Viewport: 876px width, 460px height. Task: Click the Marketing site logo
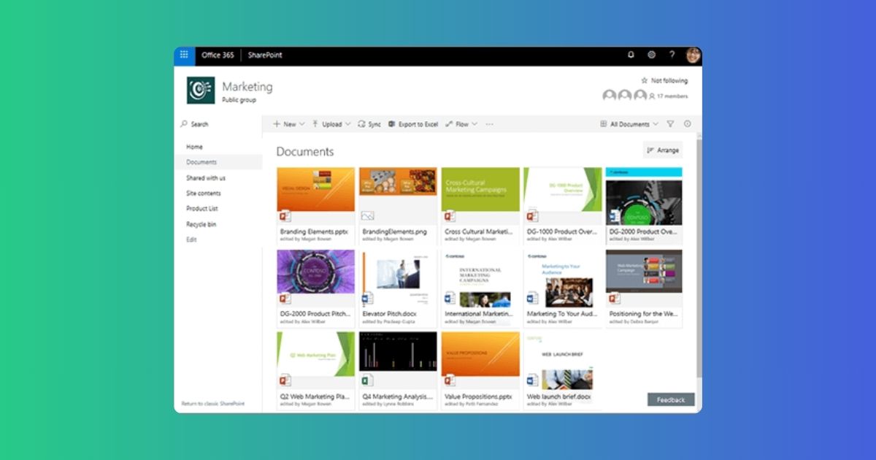click(201, 91)
